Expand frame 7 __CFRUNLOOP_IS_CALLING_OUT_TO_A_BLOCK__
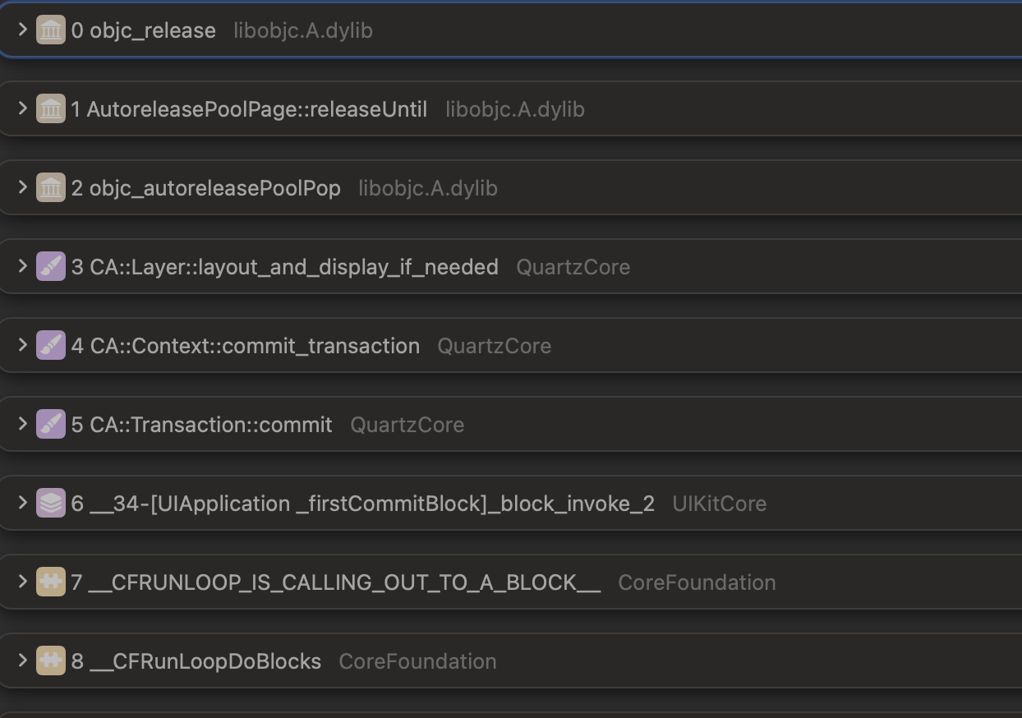The image size is (1022, 718). click(x=23, y=582)
